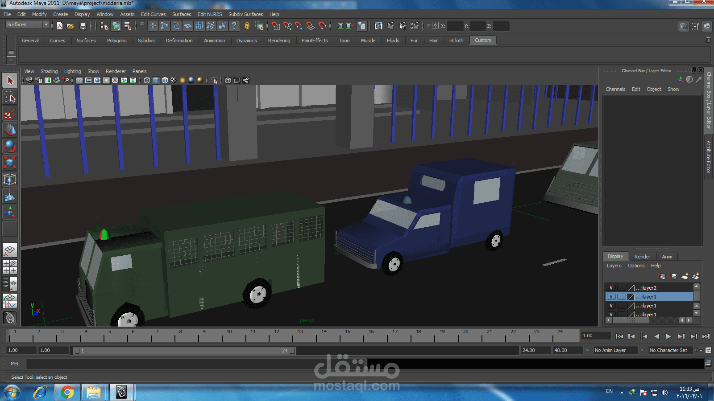Create a new scene file
714x401 pixels.
tap(59, 26)
